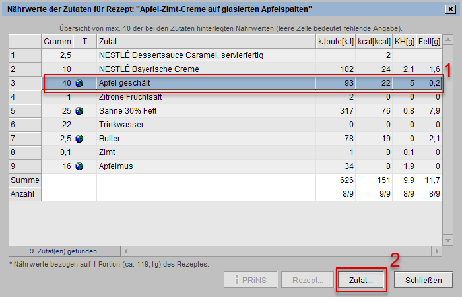Click the info icon on the PRINS button

pos(238,280)
